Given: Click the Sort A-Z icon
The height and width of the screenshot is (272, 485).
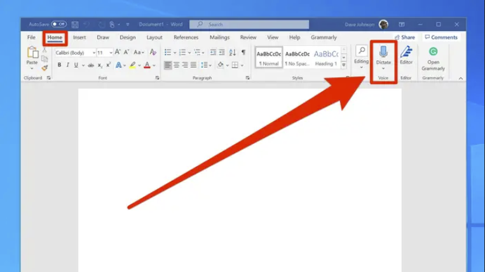Looking at the screenshot, I should tap(233, 52).
